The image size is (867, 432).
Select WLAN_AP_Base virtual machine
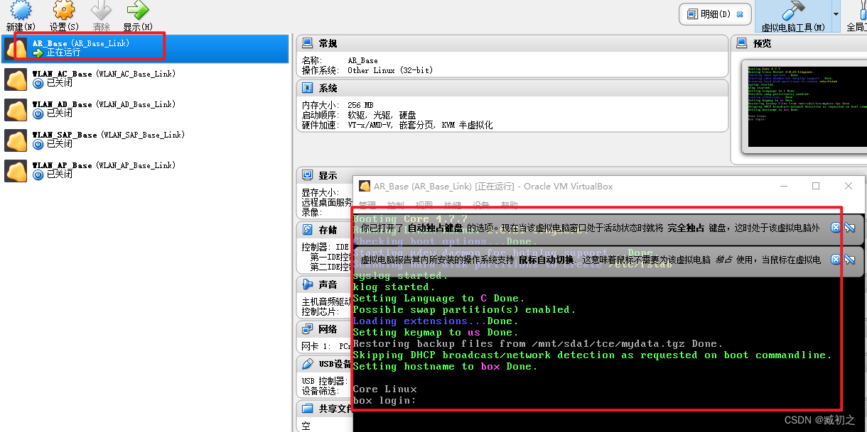click(x=145, y=170)
